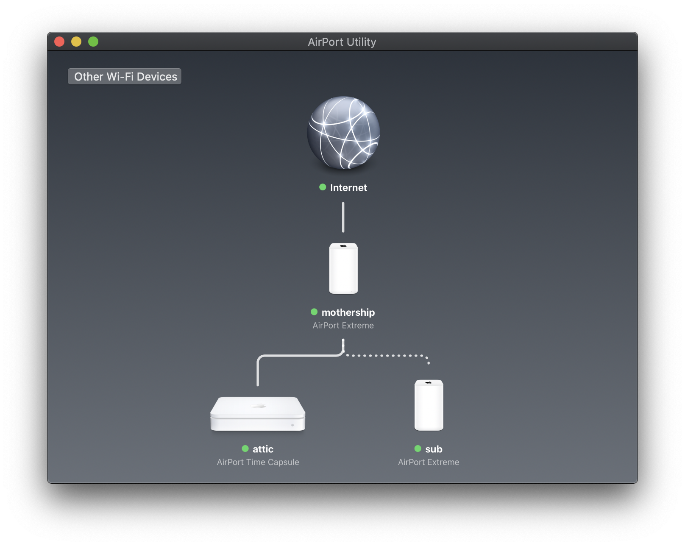
Task: Close the AirPort Utility window
Action: click(x=59, y=42)
